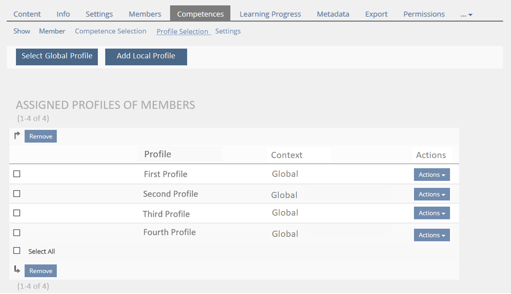
Task: Click the bottom arrow icon beside Remove
Action: click(17, 269)
